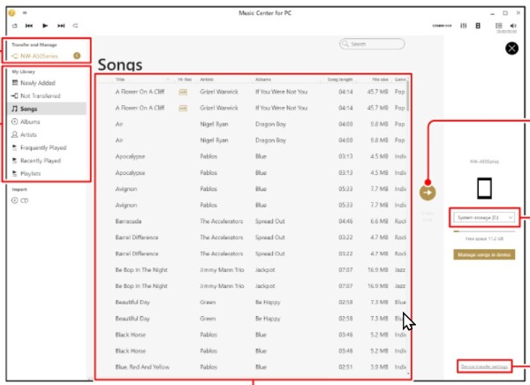Click the artist The Accelerators in Barracuda row
This screenshot has width=530, height=385.
tap(222, 222)
